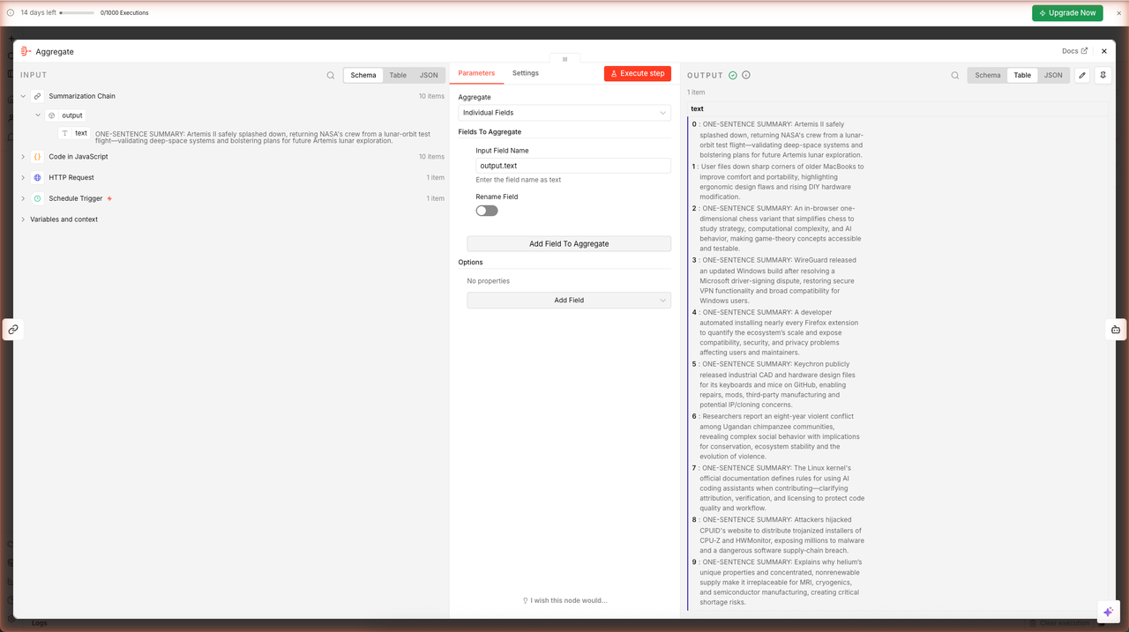Open the AI assistant sparkle button
Image resolution: width=1129 pixels, height=632 pixels.
point(1108,612)
